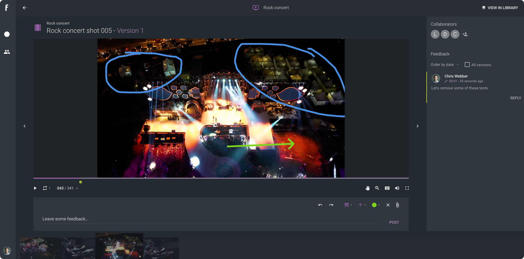Click the zoom magnifier icon
The image size is (524, 259).
pyautogui.click(x=377, y=188)
